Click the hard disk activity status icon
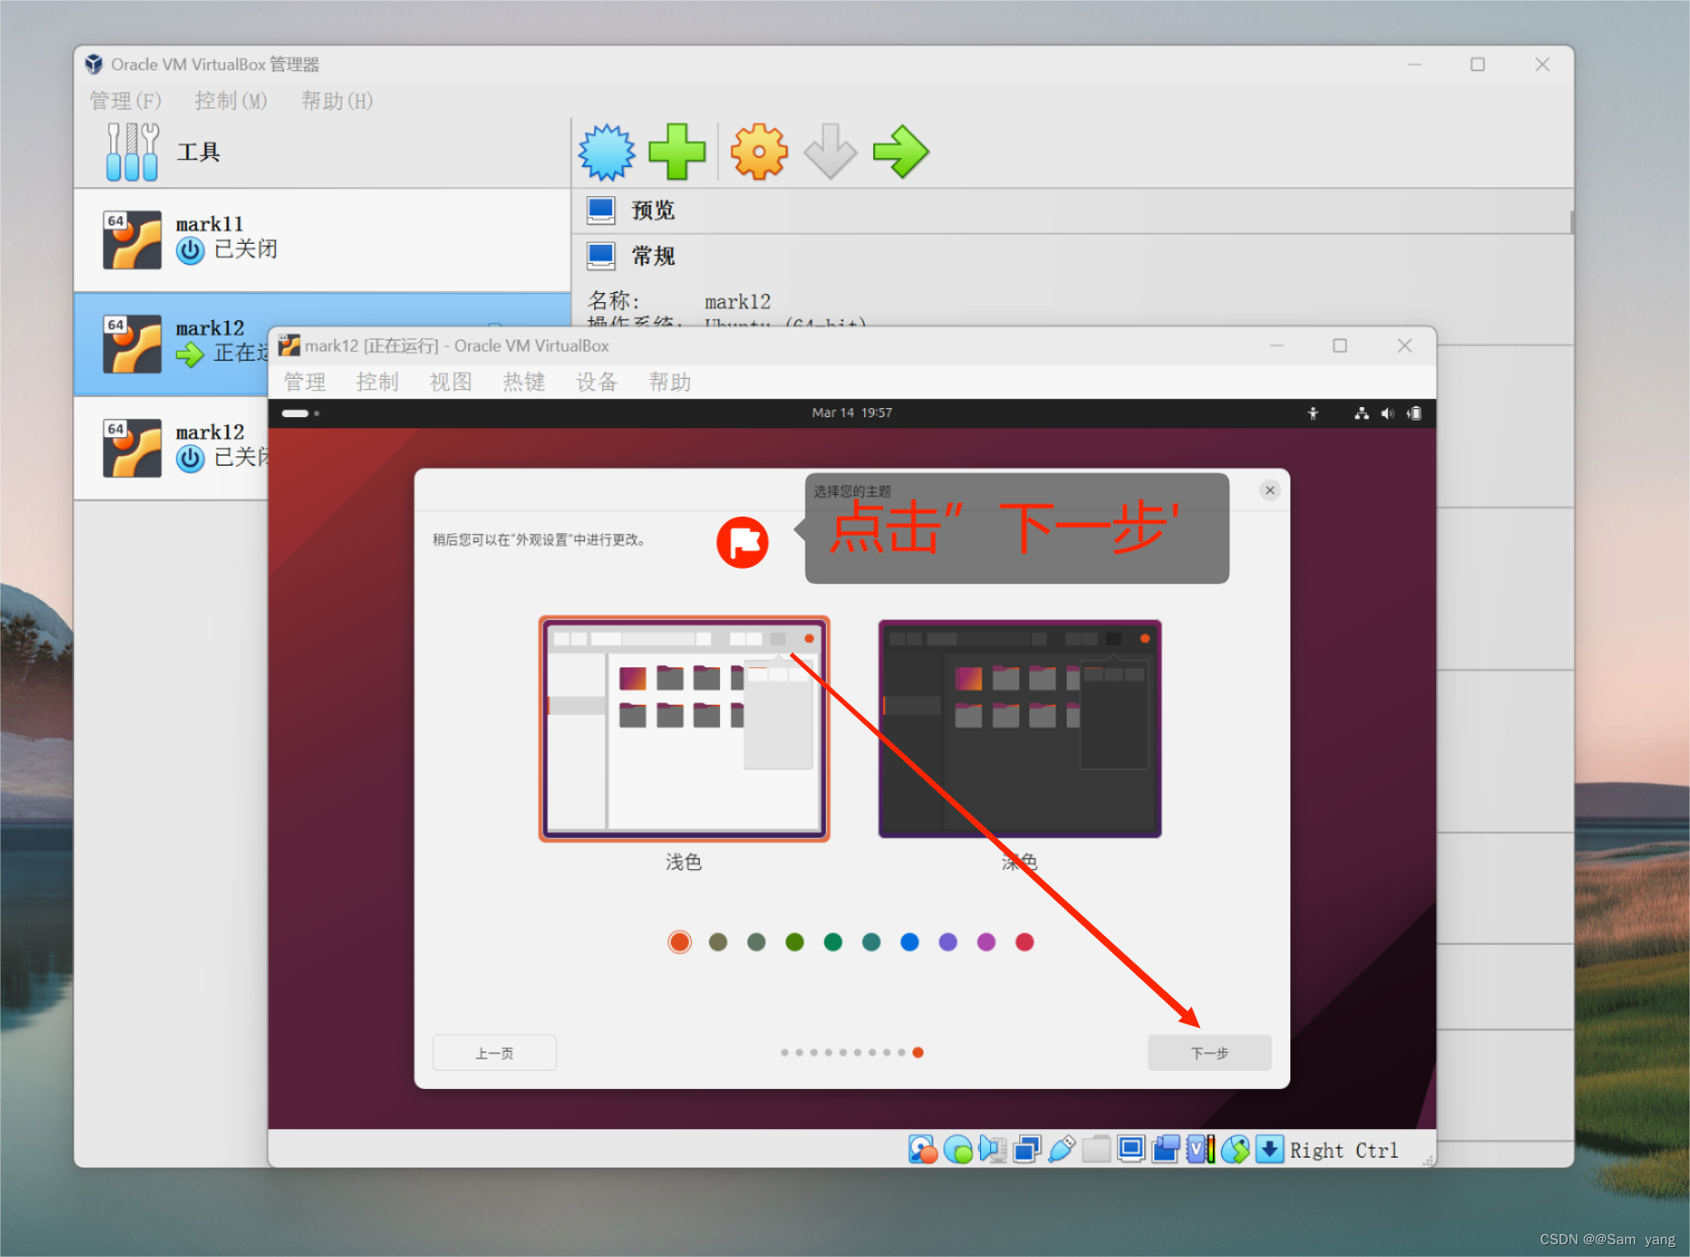The width and height of the screenshot is (1690, 1257). tap(923, 1149)
